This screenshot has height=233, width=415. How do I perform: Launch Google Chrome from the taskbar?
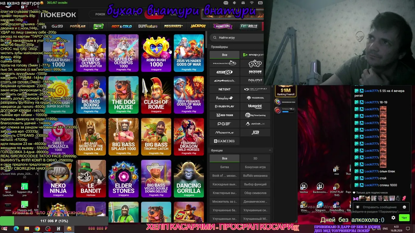click(x=37, y=229)
